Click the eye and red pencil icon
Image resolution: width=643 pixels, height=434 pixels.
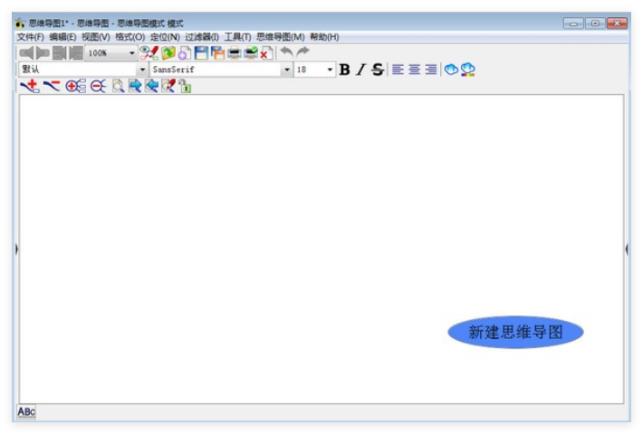point(149,52)
